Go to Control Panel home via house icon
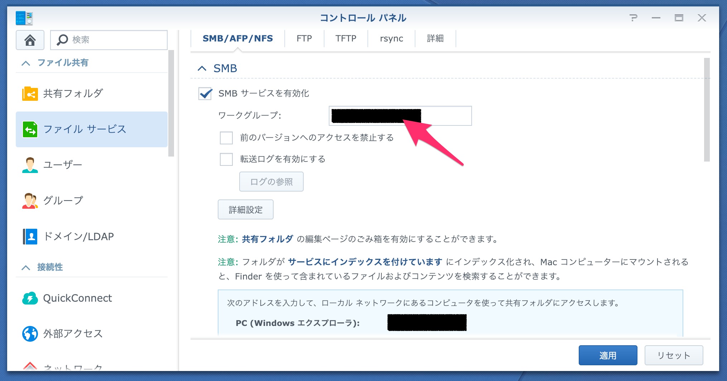The width and height of the screenshot is (727, 381). click(30, 40)
